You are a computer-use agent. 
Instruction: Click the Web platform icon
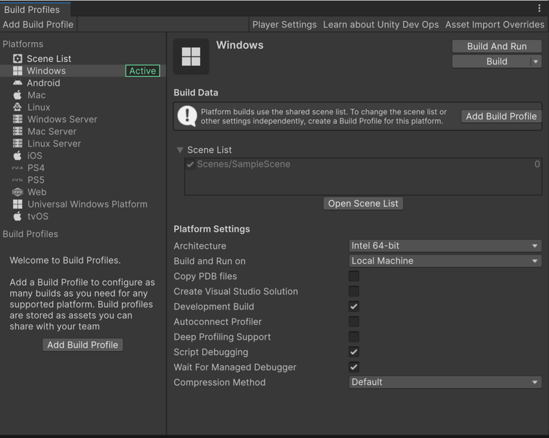(17, 192)
